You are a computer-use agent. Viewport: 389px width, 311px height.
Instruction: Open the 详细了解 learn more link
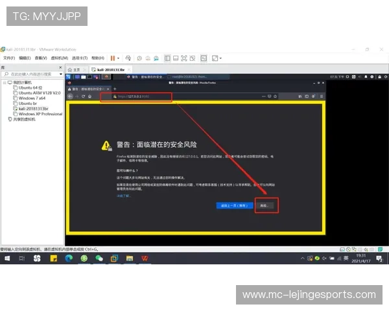coord(123,196)
